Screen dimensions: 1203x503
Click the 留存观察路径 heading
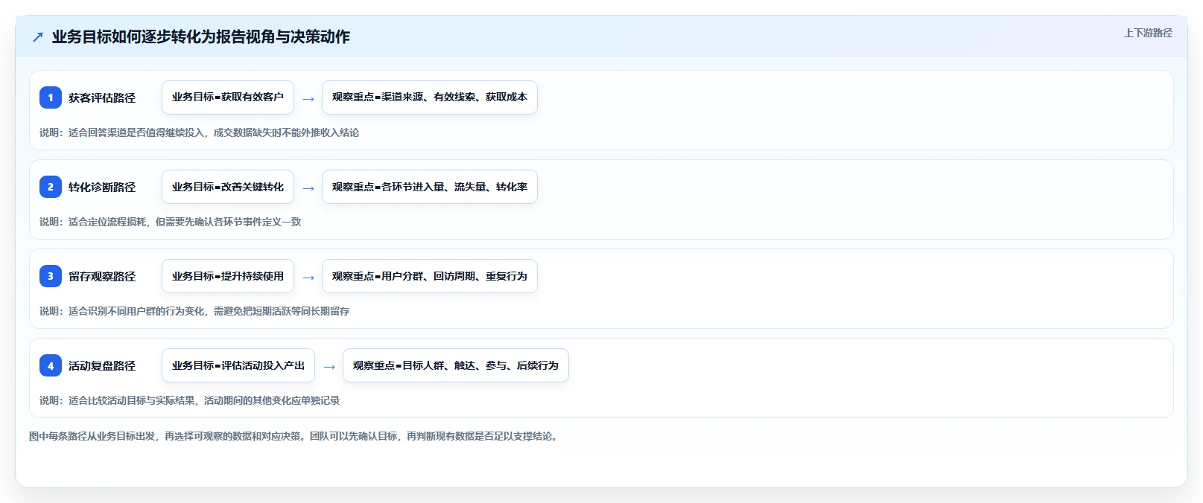102,277
